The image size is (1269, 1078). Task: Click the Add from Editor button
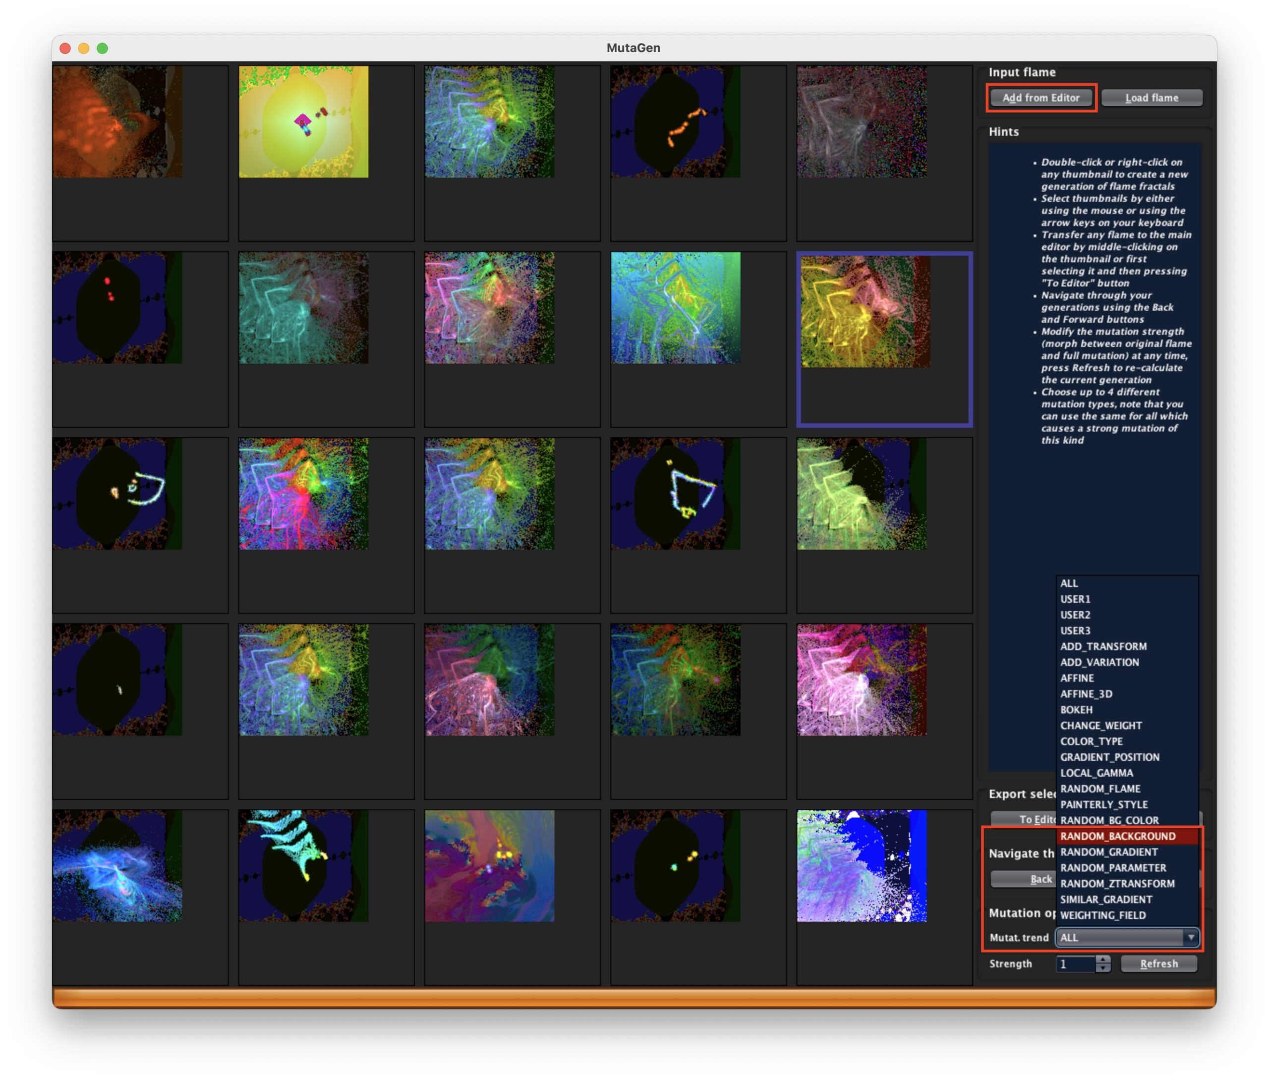1041,98
